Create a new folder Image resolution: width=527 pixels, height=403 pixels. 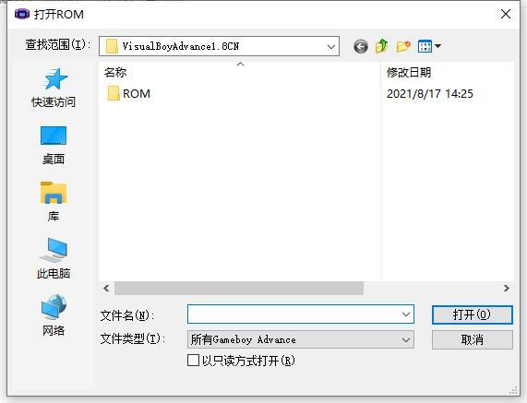(x=403, y=46)
